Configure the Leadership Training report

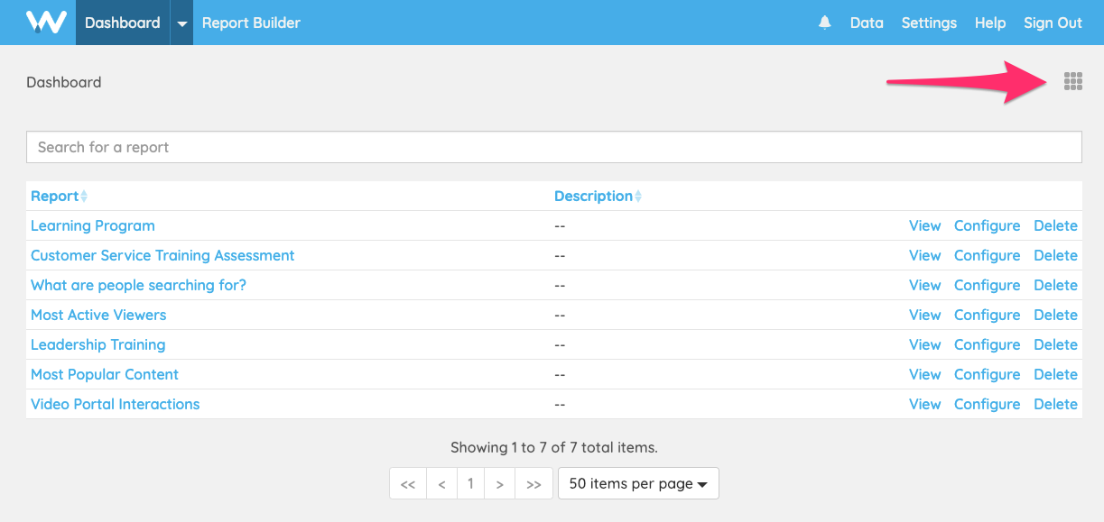(x=987, y=344)
